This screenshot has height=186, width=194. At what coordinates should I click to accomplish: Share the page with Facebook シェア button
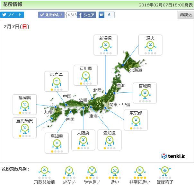tap(86, 15)
